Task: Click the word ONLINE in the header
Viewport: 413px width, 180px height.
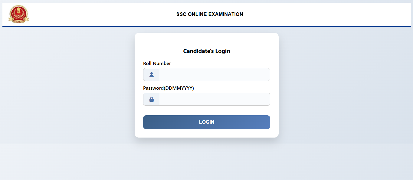Action: tap(198, 14)
